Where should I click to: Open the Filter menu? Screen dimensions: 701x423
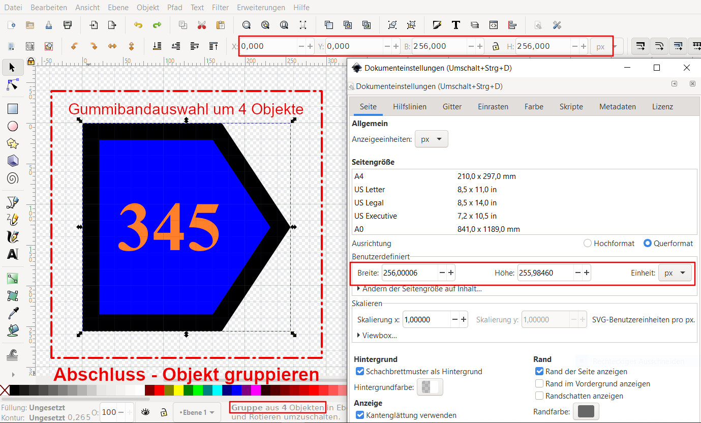click(x=220, y=8)
